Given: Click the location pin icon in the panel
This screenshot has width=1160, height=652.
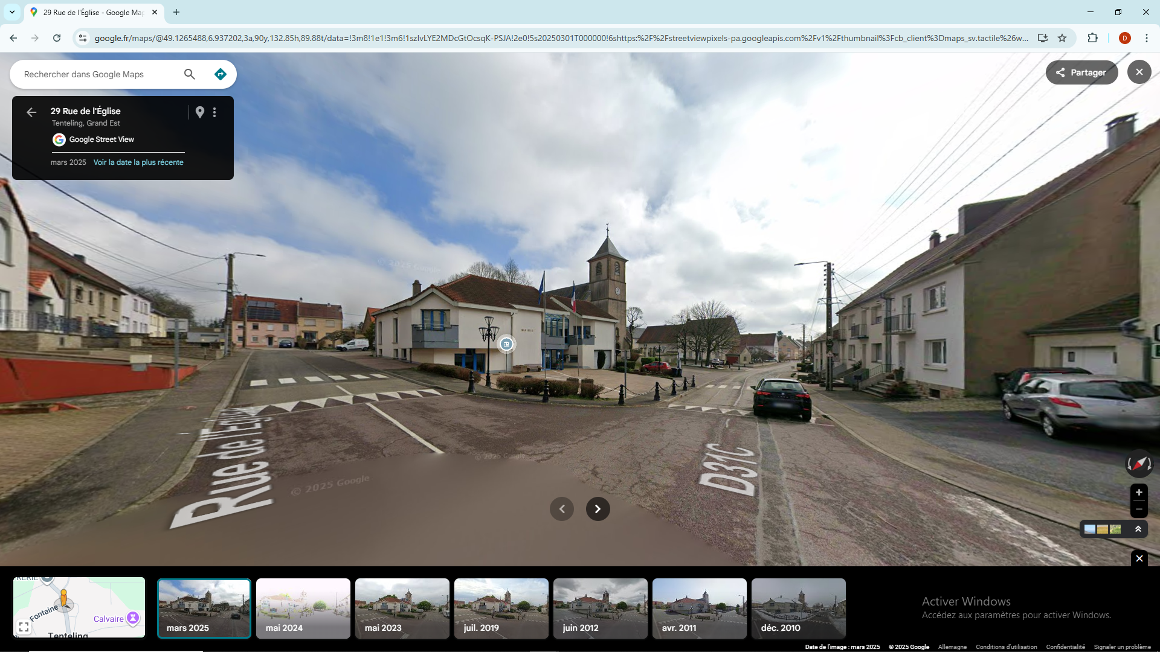Looking at the screenshot, I should click(x=200, y=112).
